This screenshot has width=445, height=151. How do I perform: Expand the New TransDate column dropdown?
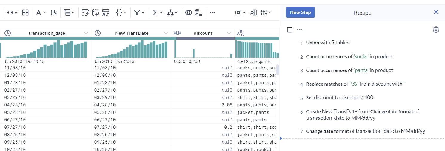166,33
